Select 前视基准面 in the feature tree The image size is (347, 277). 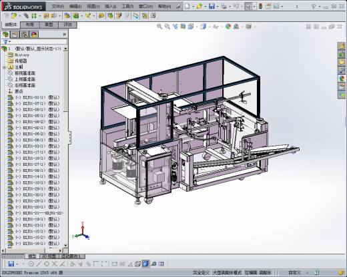pos(25,73)
